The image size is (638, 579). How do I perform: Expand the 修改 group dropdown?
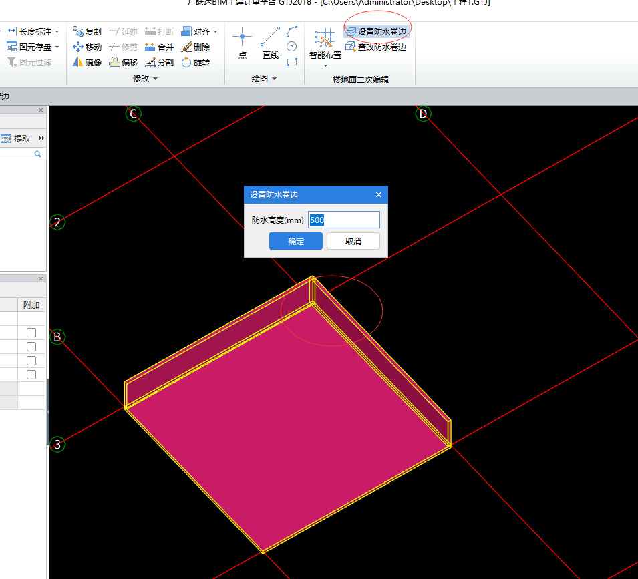click(x=156, y=79)
